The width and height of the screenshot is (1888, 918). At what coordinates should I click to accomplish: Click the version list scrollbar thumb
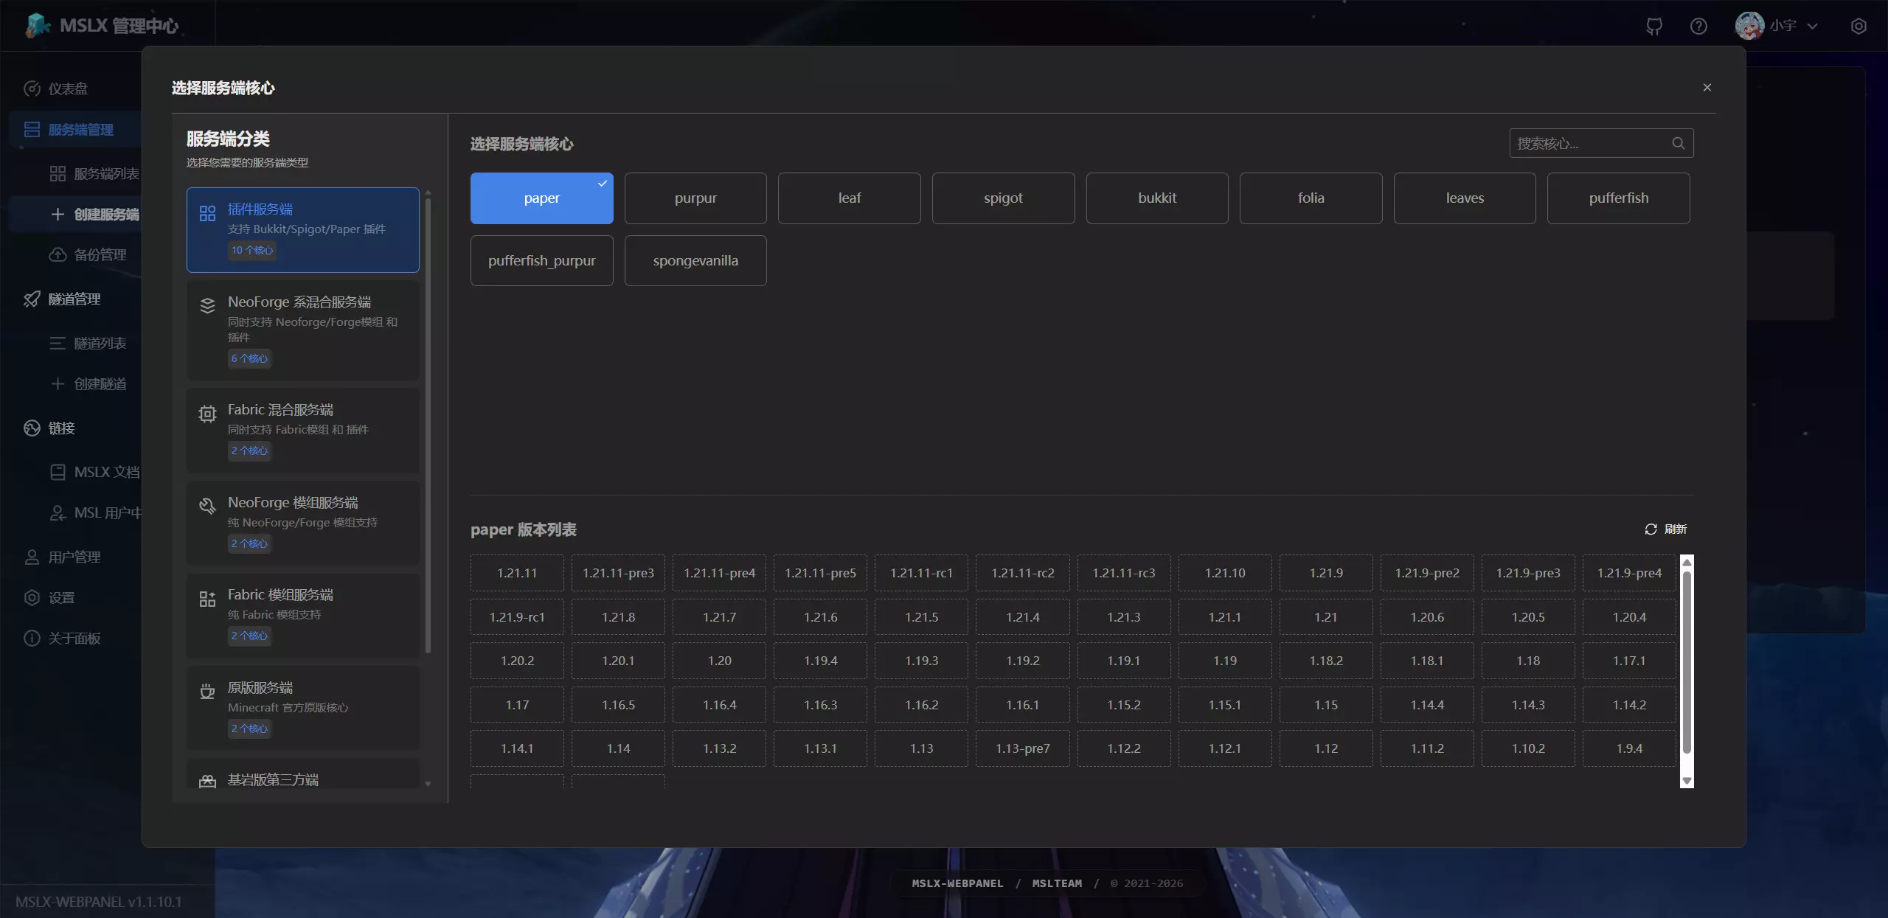1687,662
